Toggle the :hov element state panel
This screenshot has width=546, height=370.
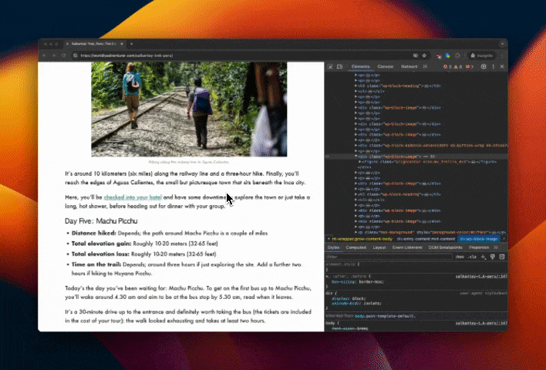[x=460, y=257]
